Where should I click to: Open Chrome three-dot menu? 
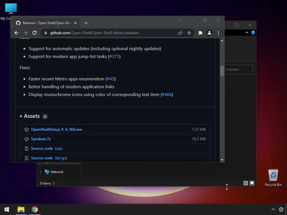point(218,33)
